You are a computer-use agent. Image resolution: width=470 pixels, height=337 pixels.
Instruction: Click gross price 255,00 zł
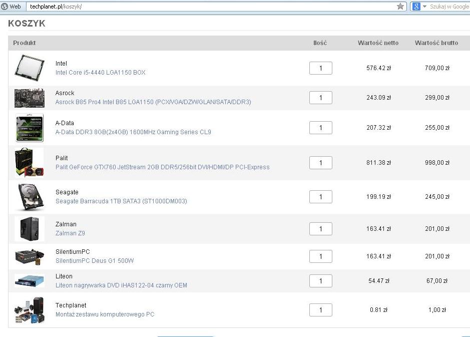tap(437, 128)
